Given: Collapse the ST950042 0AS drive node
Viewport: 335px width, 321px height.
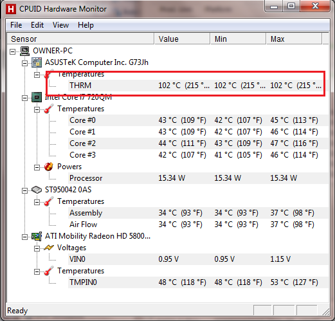Looking at the screenshot, I should pos(24,190).
